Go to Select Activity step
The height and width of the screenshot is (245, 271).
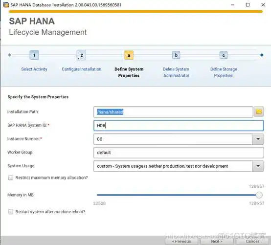tap(34, 69)
